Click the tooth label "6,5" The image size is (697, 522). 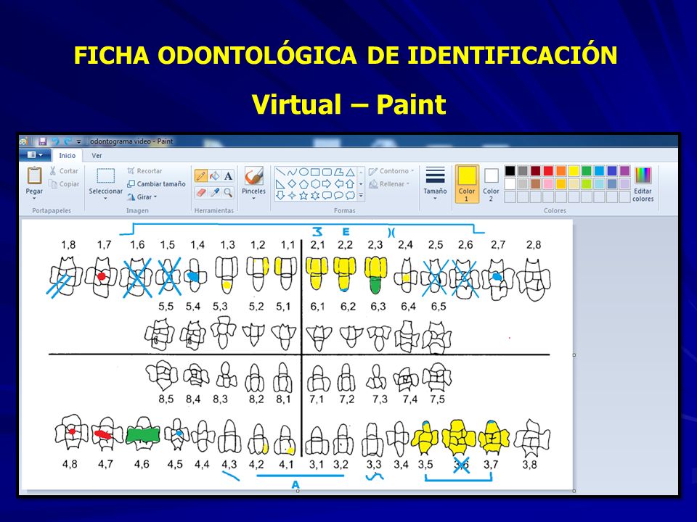[x=439, y=306]
